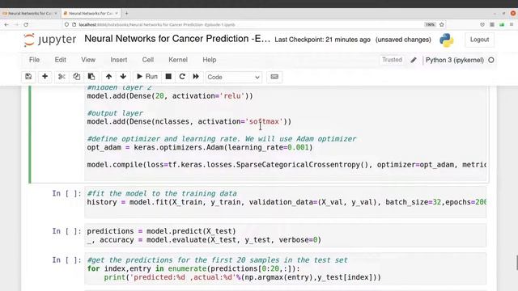Click the model.add(Dense(20, activation='relu')) line
This screenshot has height=291, width=518.
pyautogui.click(x=170, y=96)
